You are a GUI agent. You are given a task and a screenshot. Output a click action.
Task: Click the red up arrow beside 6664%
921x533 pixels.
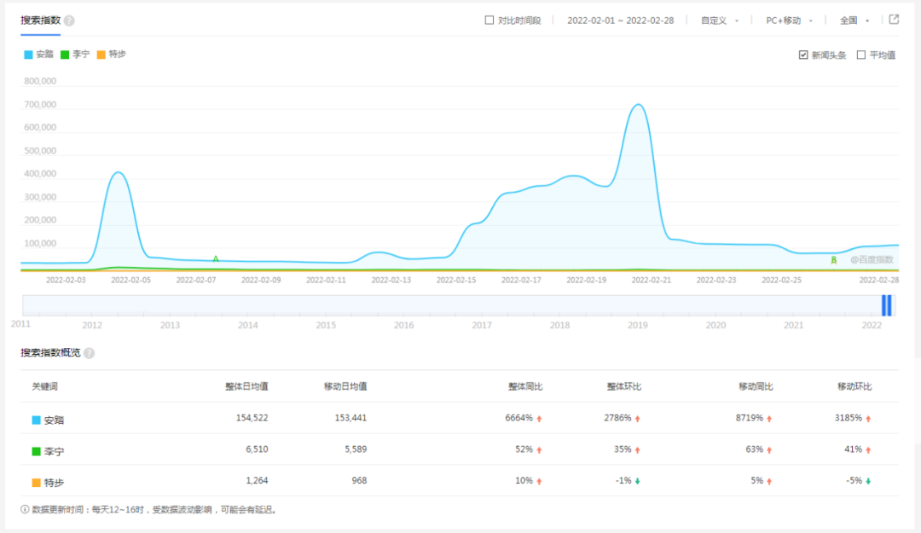539,419
